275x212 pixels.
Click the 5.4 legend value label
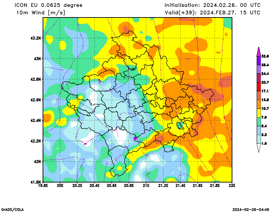pyautogui.click(x=264, y=126)
